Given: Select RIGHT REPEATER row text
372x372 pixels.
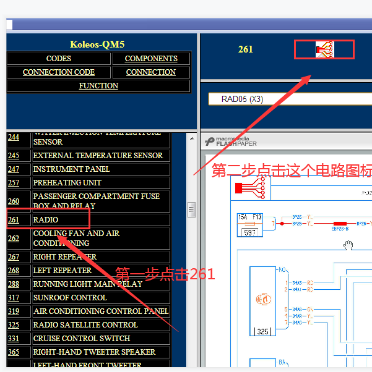Looking at the screenshot, I should (x=65, y=257).
